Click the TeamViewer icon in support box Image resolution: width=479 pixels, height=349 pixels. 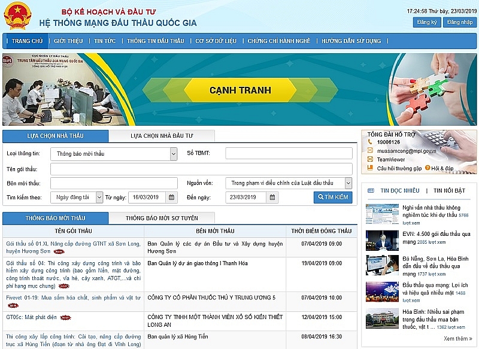click(x=370, y=160)
